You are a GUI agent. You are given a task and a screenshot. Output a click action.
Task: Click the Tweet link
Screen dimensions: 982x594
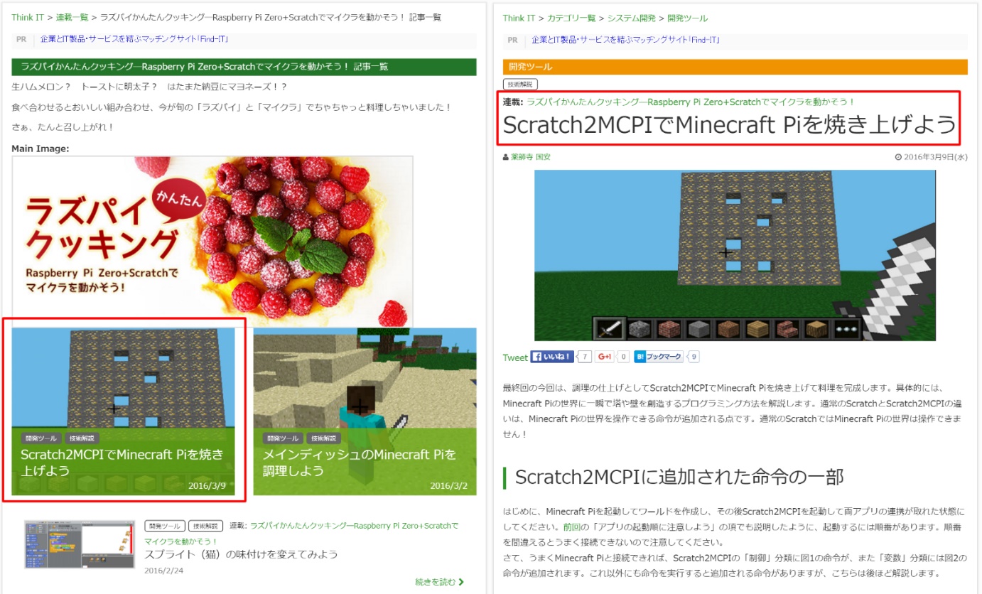(515, 357)
